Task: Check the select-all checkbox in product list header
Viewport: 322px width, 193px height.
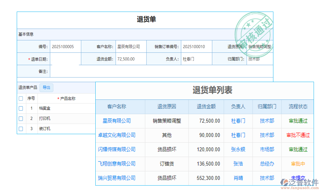Action: point(21,98)
